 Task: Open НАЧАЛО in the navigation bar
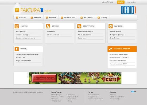21,18
